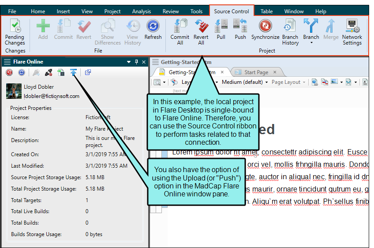This screenshot has height=248, width=374.
Task: Click the bind plug icon in Flare Online pane
Action: 36,72
